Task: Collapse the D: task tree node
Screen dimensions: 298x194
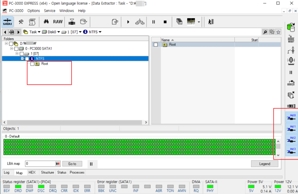Action: (6, 44)
